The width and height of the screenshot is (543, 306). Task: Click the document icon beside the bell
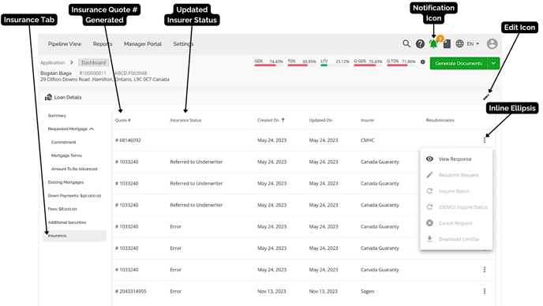pos(447,44)
